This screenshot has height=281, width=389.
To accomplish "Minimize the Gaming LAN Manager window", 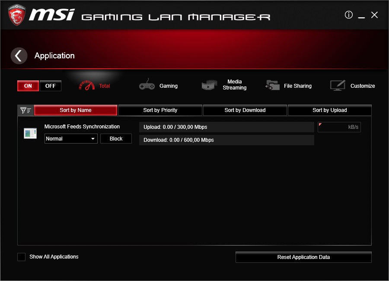I will 361,17.
